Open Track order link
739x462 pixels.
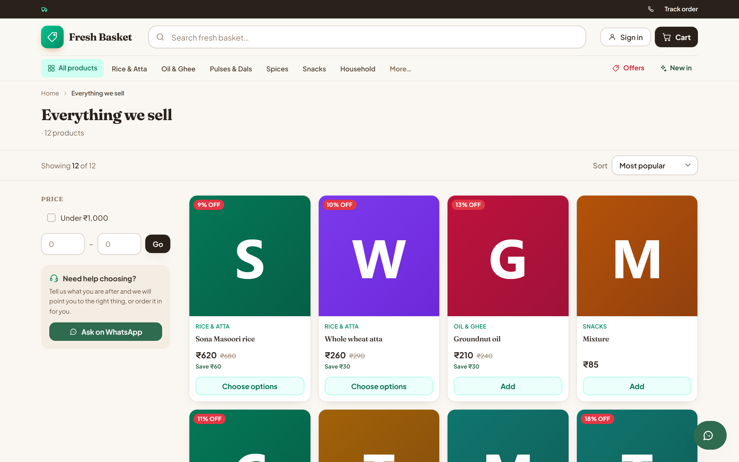pyautogui.click(x=681, y=9)
